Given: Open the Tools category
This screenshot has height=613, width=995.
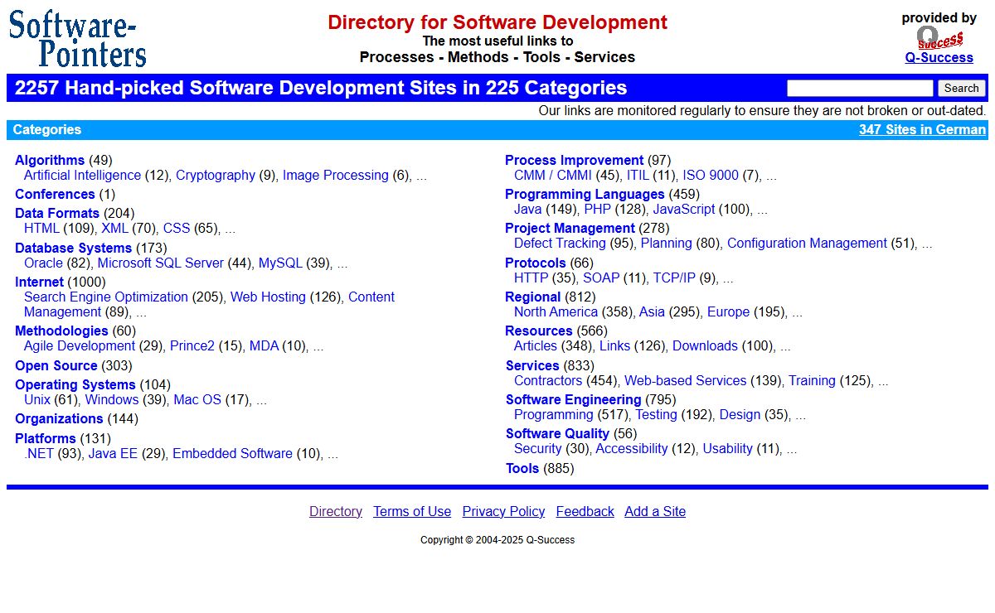Looking at the screenshot, I should 522,469.
